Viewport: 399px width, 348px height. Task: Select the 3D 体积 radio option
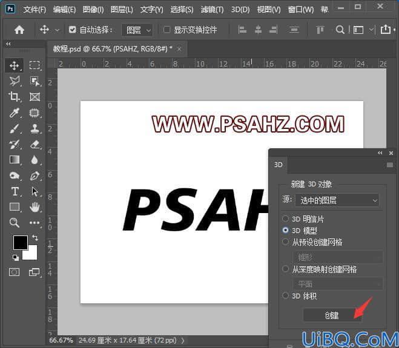[x=286, y=295]
